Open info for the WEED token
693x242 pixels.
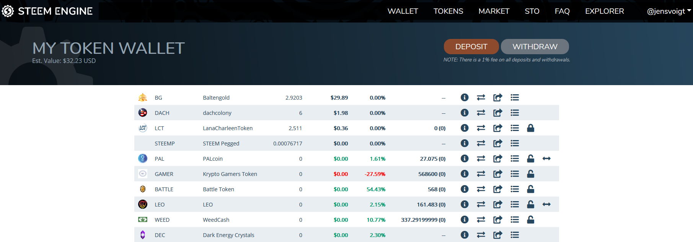(465, 219)
